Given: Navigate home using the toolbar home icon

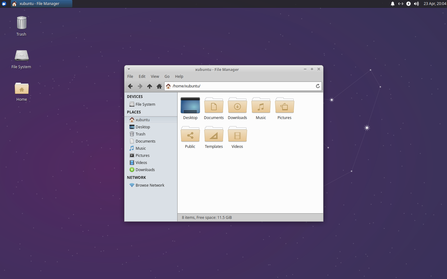Looking at the screenshot, I should [x=159, y=86].
